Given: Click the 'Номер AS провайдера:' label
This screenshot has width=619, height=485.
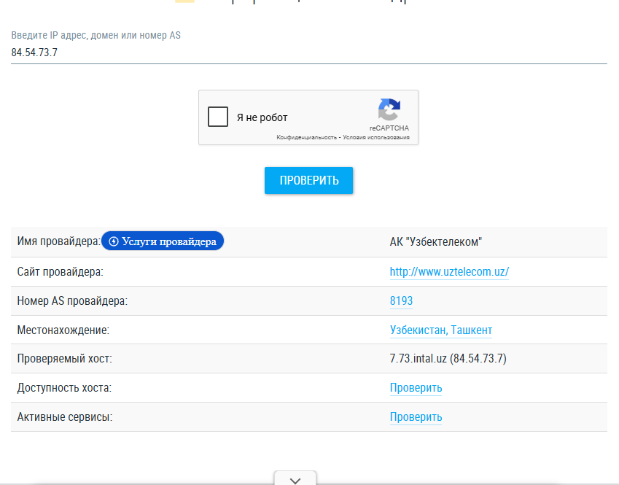Looking at the screenshot, I should point(72,301).
